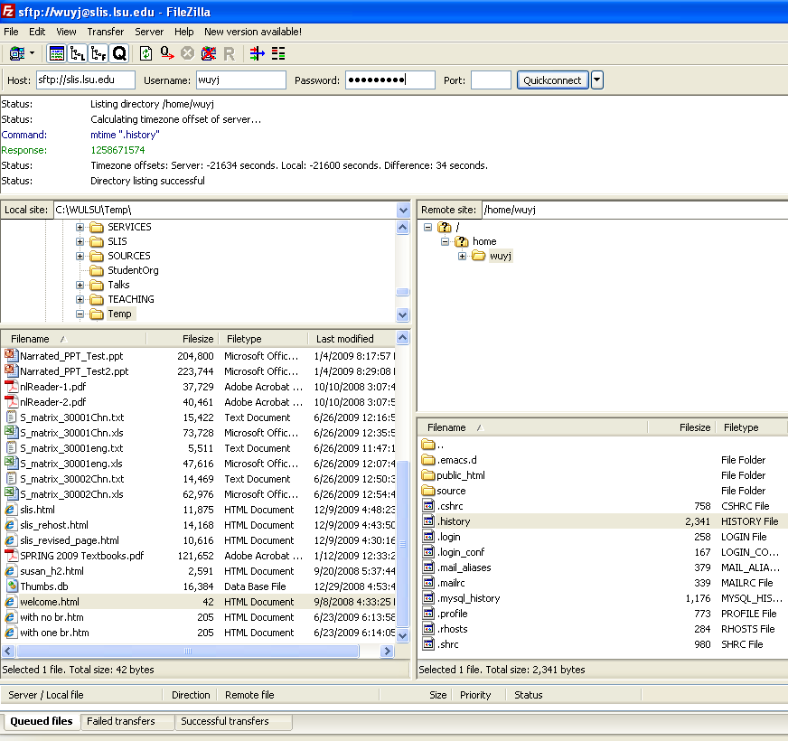
Task: Click the Refresh file lists icon
Action: [x=145, y=53]
